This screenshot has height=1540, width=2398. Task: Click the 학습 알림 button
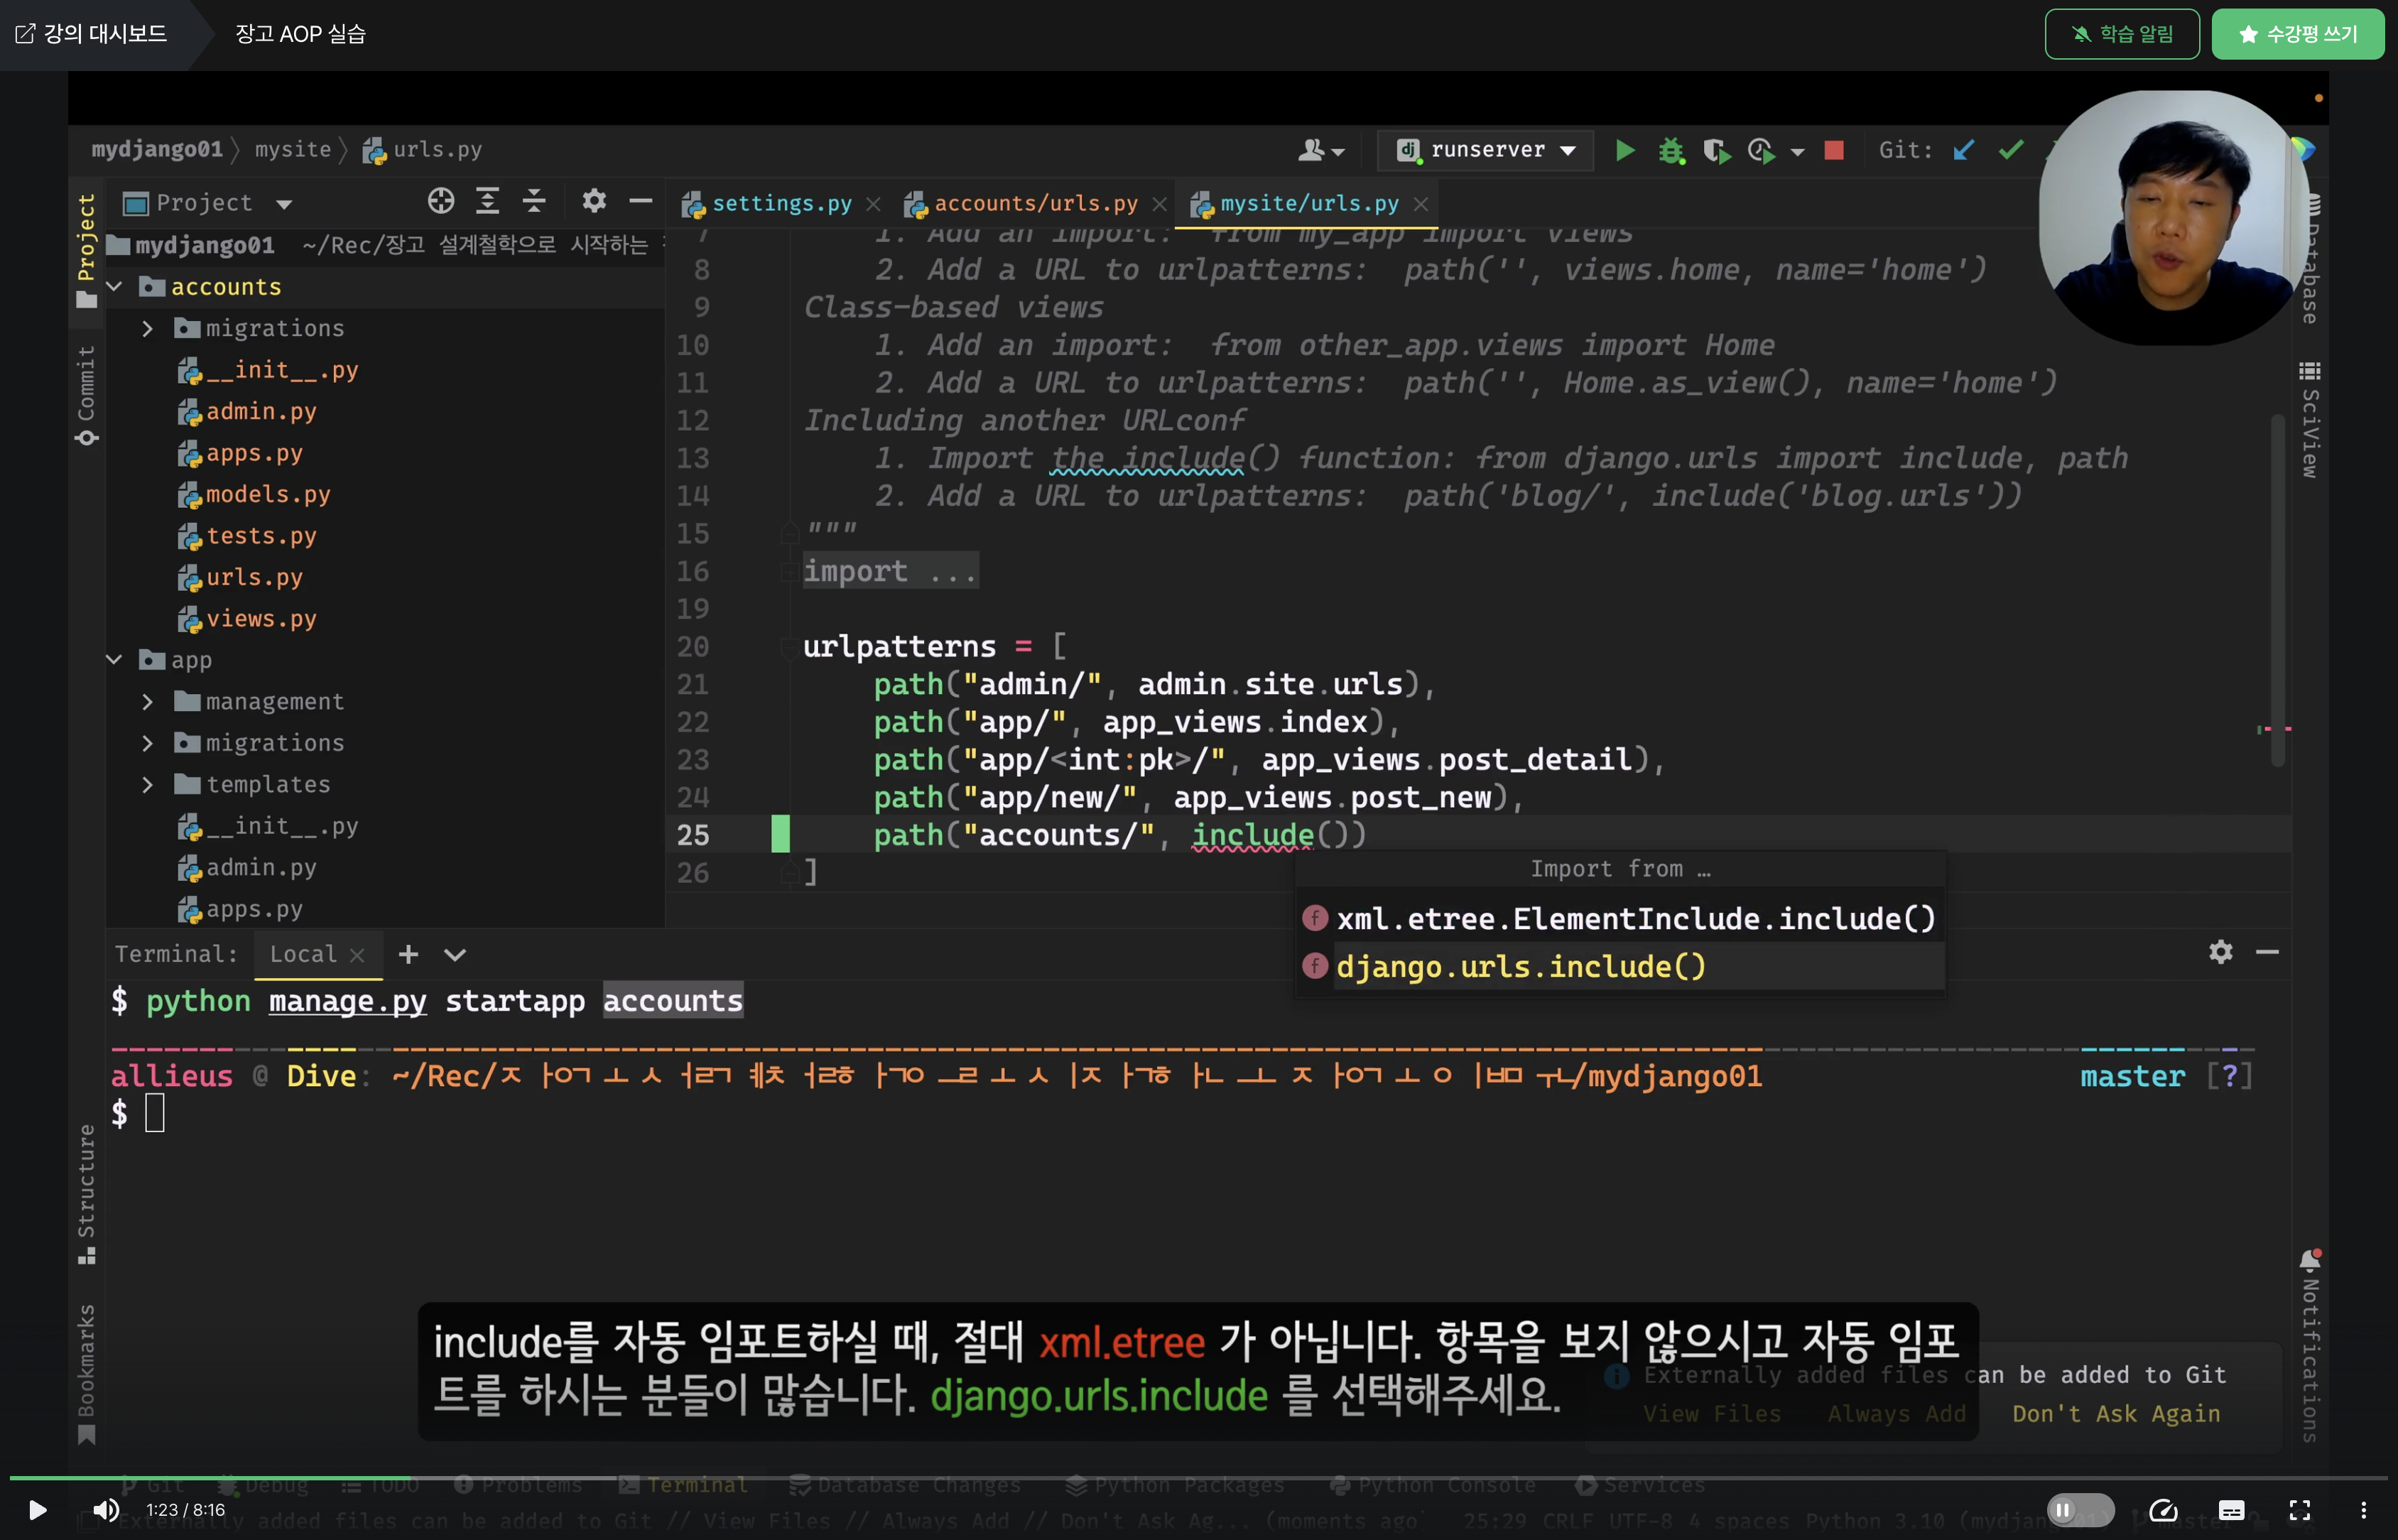point(2121,34)
